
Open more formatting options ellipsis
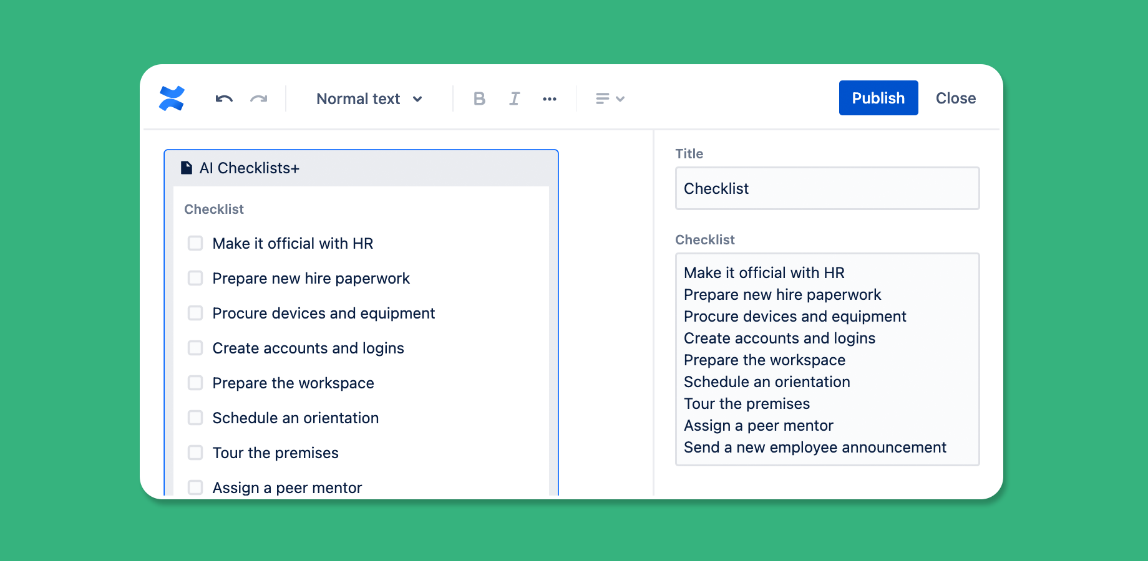(x=550, y=98)
